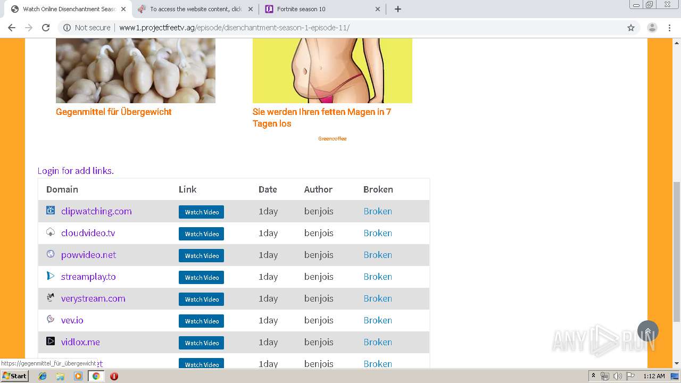Switch to Chrome taskbar icon
Screen dimensions: 681x383
[x=96, y=376]
